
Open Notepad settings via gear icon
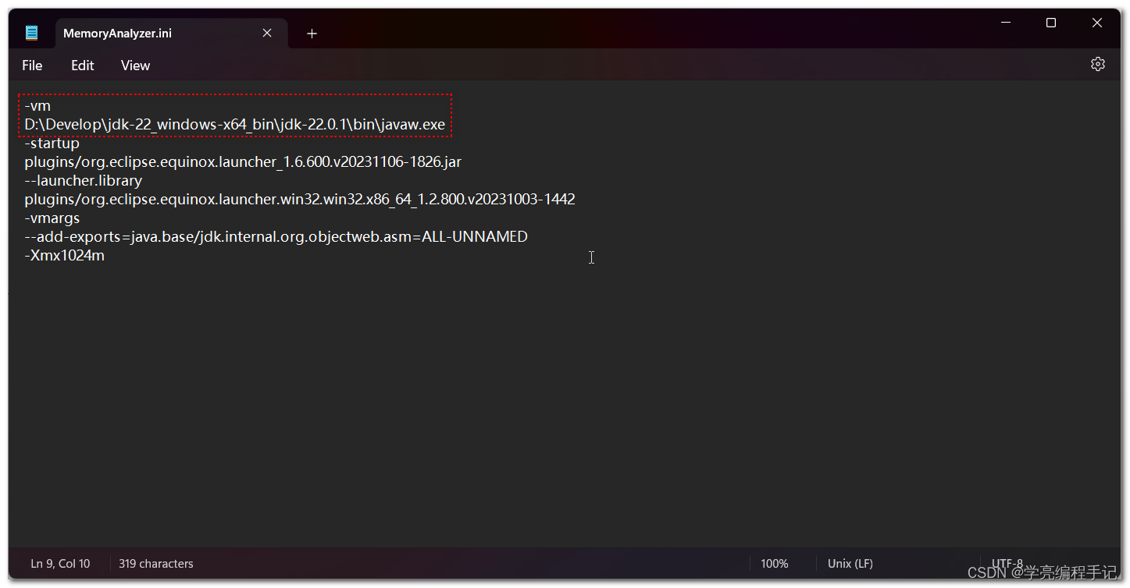(x=1097, y=64)
